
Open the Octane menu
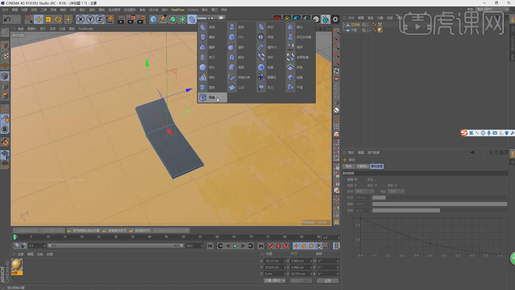point(193,10)
